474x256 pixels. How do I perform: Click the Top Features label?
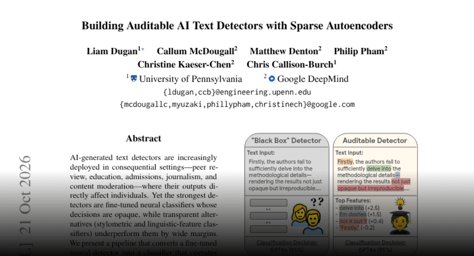click(x=353, y=201)
